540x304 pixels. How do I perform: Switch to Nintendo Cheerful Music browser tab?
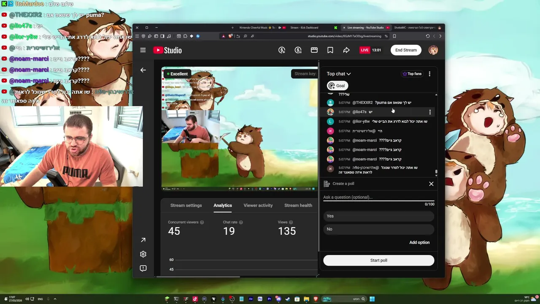click(262, 28)
